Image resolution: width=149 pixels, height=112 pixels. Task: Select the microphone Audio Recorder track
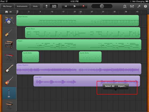click(x=9, y=93)
